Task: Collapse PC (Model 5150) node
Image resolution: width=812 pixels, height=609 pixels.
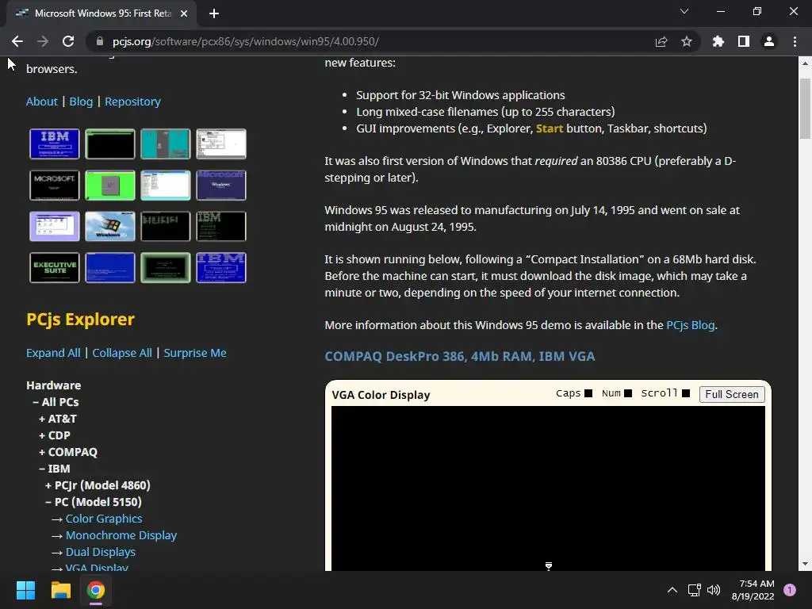Action: pos(94,502)
